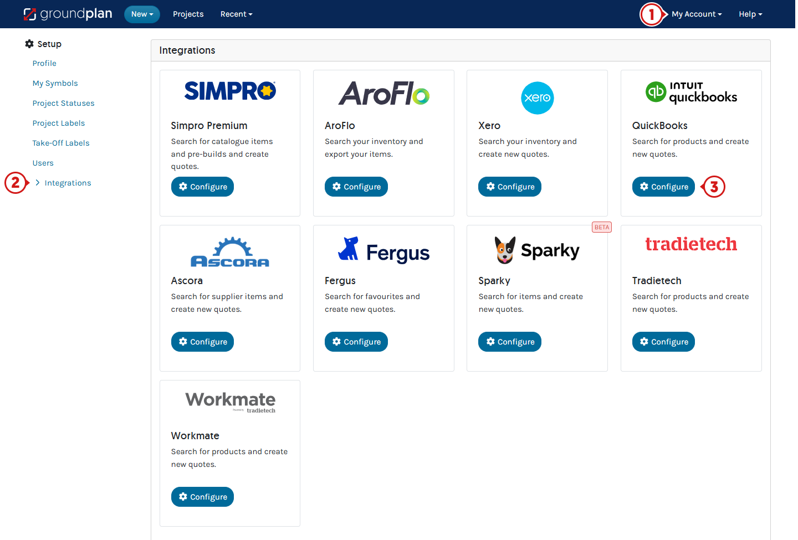The image size is (798, 540).
Task: Click the Sparky dog logo
Action: pos(537,250)
